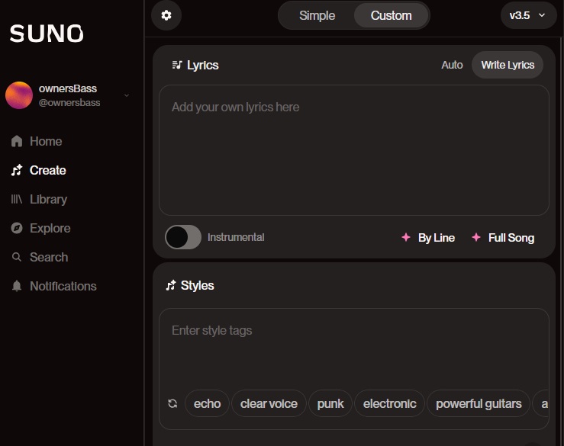Generate lyrics with Full Song button
564x446 pixels.
click(x=503, y=238)
